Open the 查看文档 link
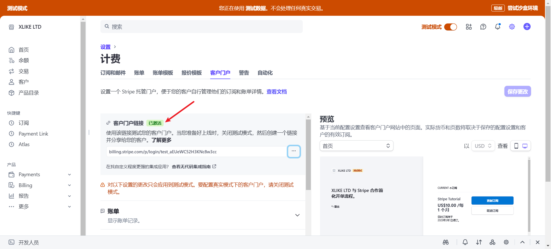This screenshot has height=249, width=551. click(x=277, y=92)
